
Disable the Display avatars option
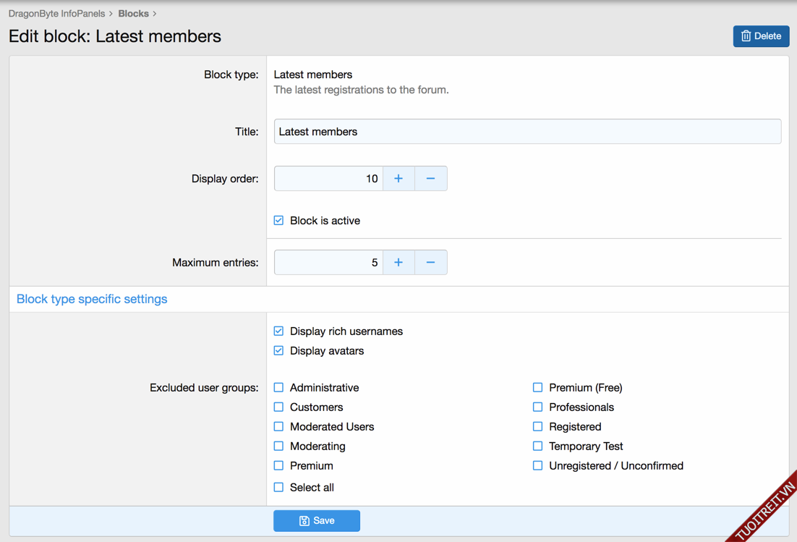(x=279, y=351)
